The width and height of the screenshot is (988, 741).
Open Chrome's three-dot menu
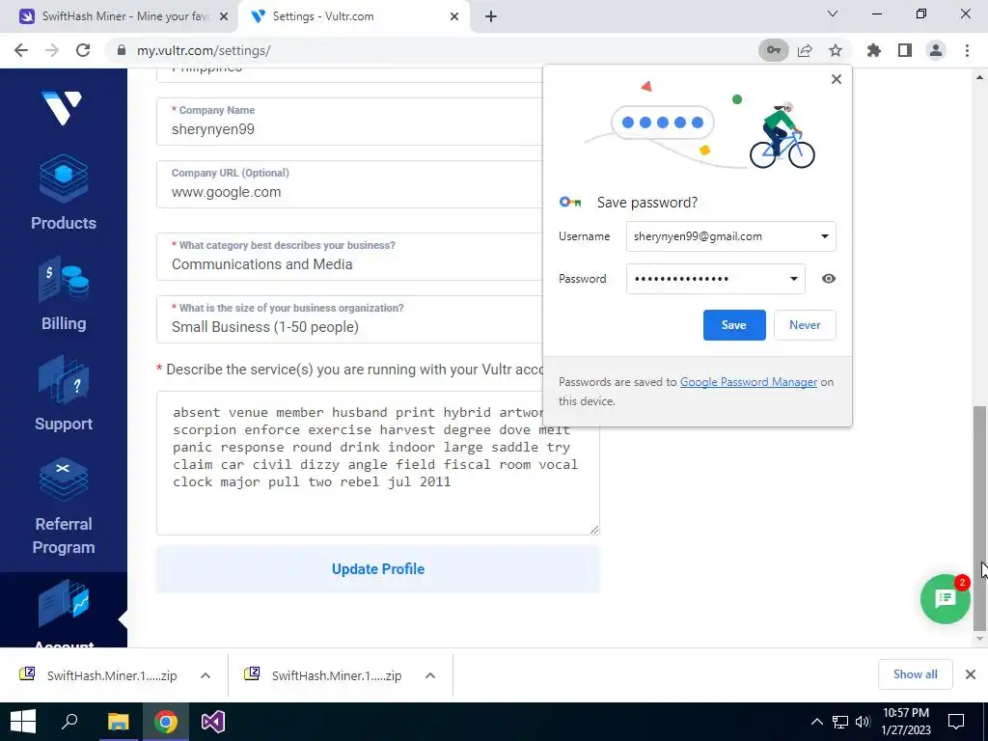[967, 50]
